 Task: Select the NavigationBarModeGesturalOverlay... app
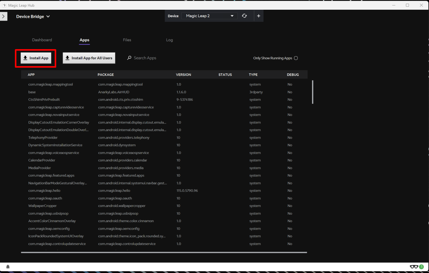point(57,183)
